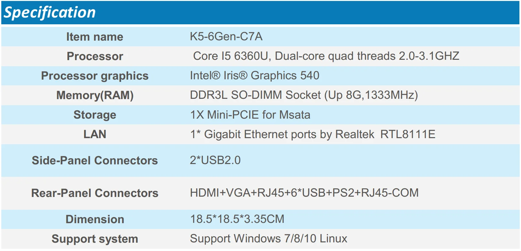Image resolution: width=521 pixels, height=251 pixels.
Task: Click the Support Windows 7/8/10 Linux text
Action: click(268, 239)
